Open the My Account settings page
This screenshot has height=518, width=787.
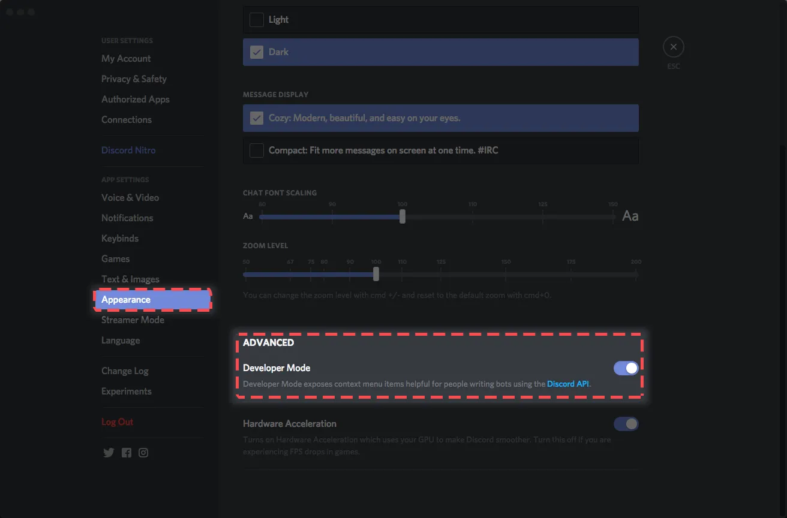click(126, 58)
